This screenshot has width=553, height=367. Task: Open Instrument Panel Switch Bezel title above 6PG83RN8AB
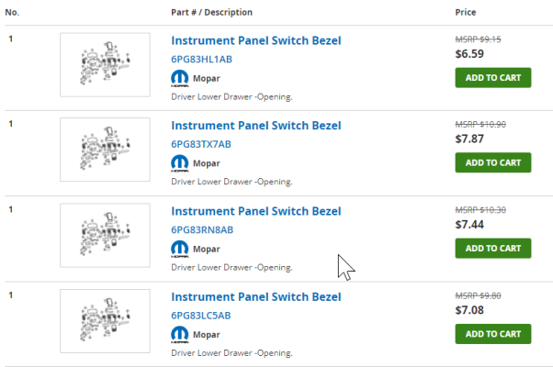[x=256, y=211]
